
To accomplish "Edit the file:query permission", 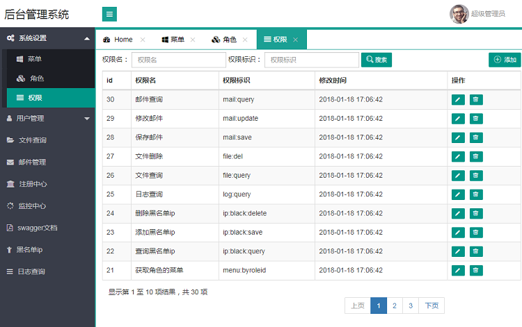I will (458, 175).
